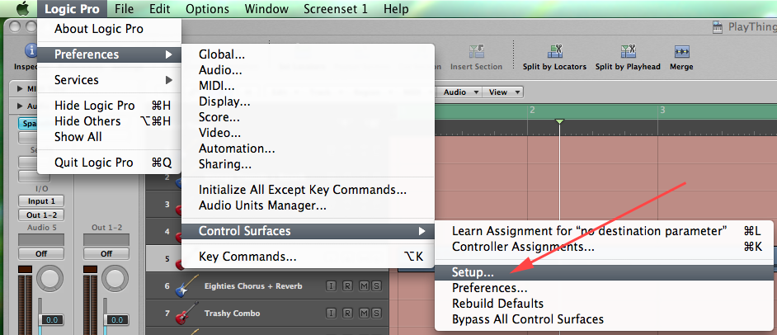777x335 pixels.
Task: Choose Key Commands... from Preferences submenu
Action: point(247,257)
